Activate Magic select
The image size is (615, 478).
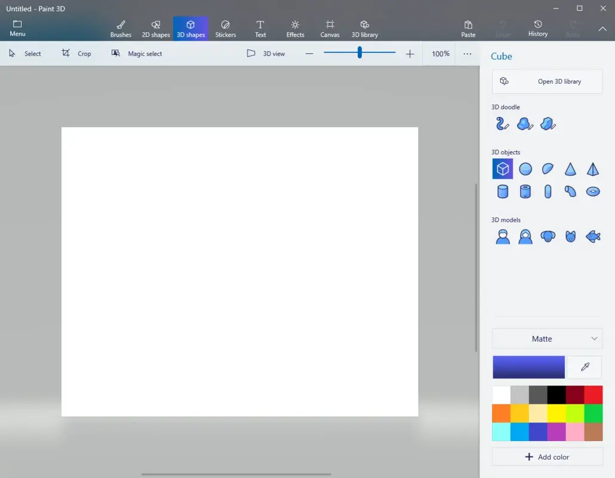click(136, 53)
